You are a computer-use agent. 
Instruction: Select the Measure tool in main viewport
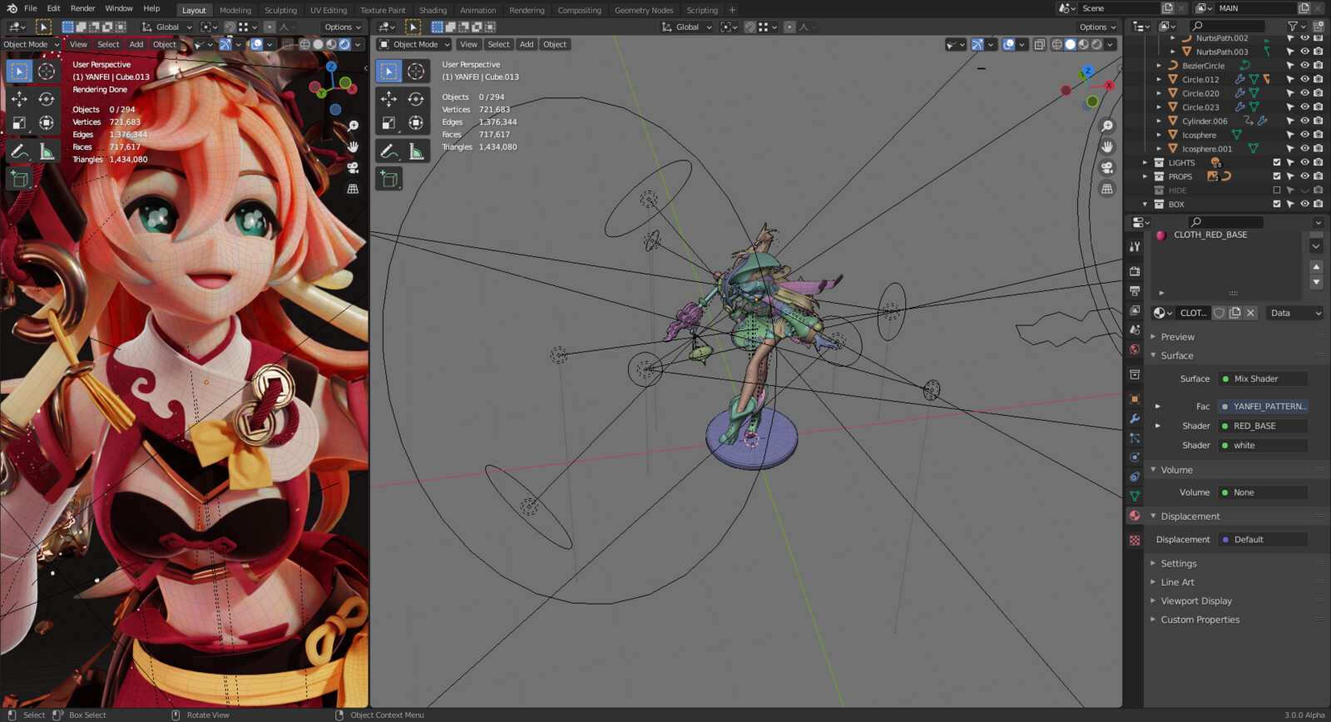point(416,151)
